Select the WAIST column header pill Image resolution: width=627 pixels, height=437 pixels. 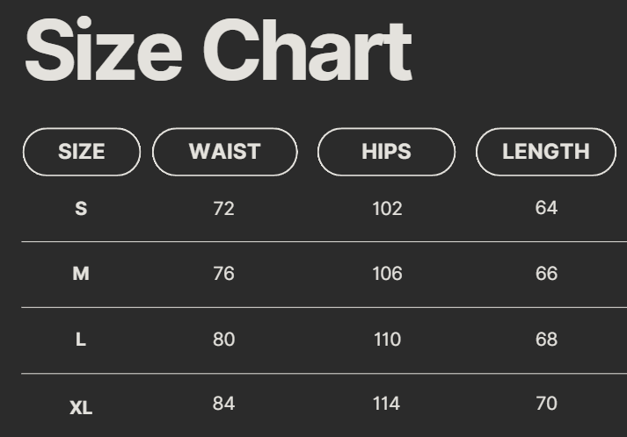point(224,152)
